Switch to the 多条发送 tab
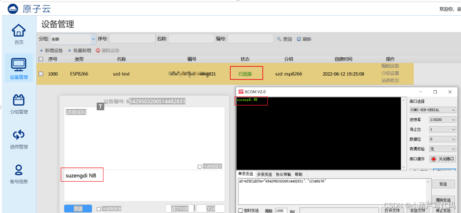 [264, 174]
